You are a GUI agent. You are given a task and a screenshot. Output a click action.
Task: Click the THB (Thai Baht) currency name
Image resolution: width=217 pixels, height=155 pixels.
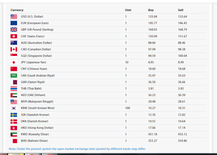tap(31, 88)
